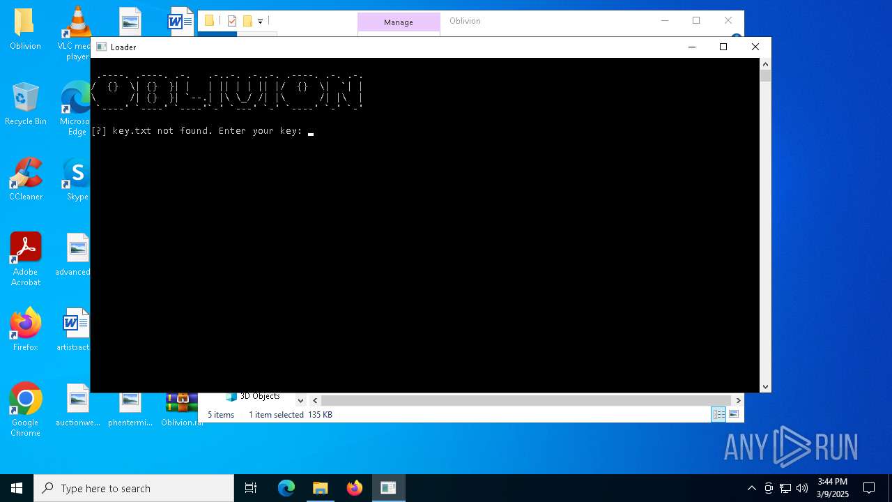The image size is (892, 502).
Task: Click the Explorer Properties quick-access icon
Action: [232, 21]
